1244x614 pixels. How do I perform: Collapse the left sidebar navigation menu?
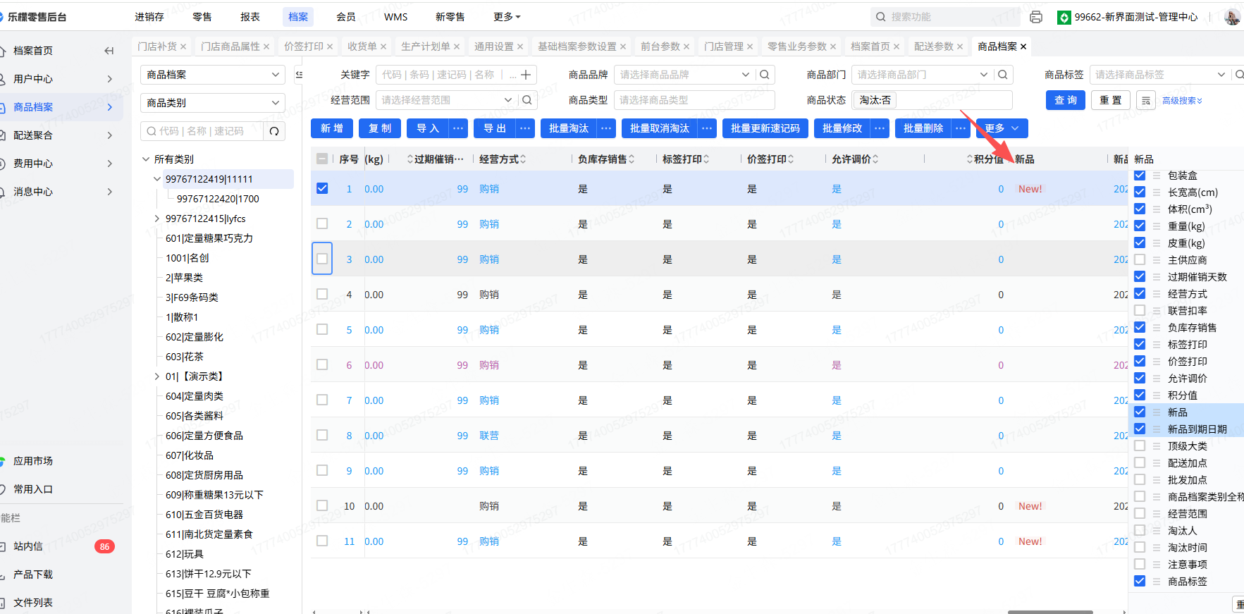coord(109,51)
